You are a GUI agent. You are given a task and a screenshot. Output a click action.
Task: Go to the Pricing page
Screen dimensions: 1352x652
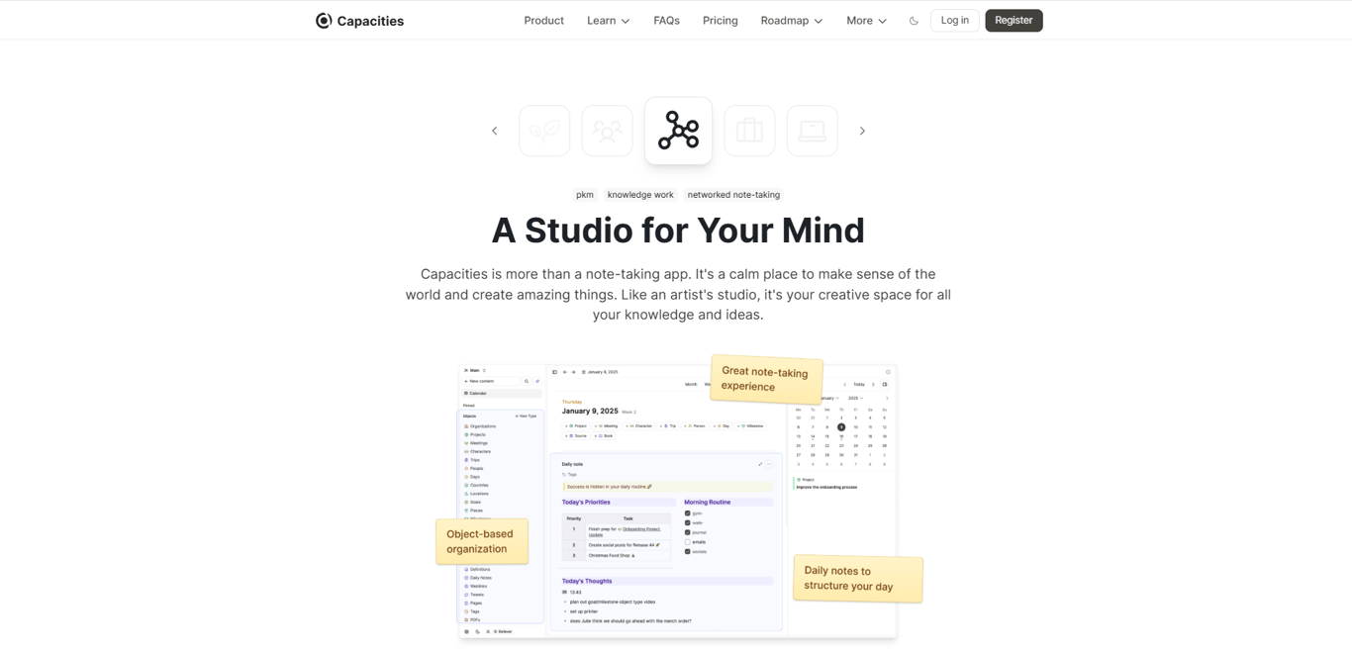point(720,21)
